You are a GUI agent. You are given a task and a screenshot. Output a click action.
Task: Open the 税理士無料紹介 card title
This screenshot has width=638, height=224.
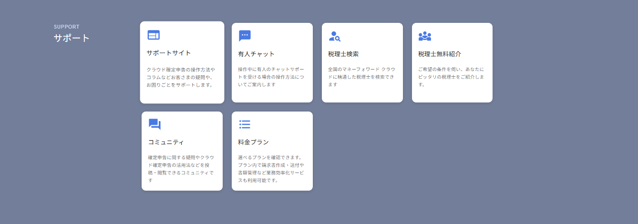click(440, 54)
